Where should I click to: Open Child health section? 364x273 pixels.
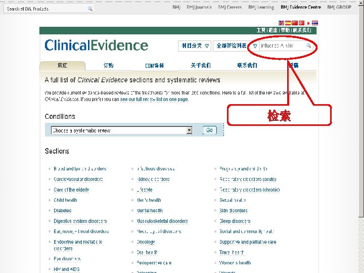tap(65, 200)
